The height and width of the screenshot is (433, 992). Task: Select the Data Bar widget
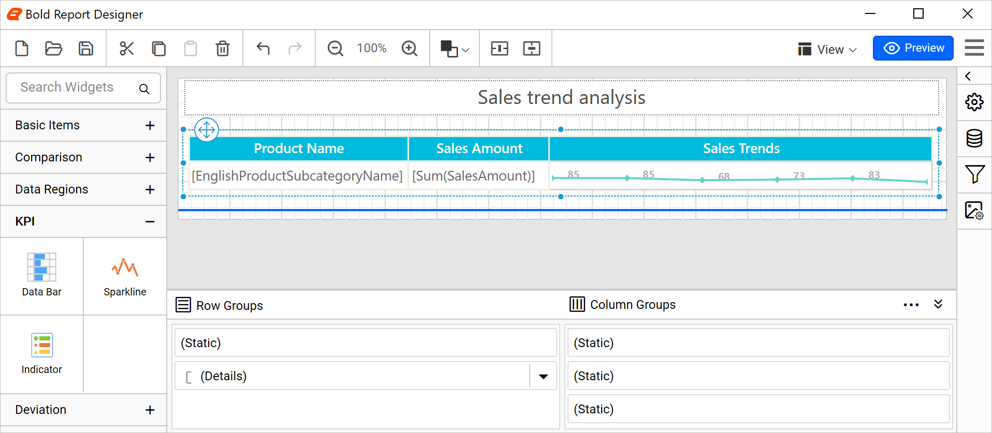coord(41,276)
